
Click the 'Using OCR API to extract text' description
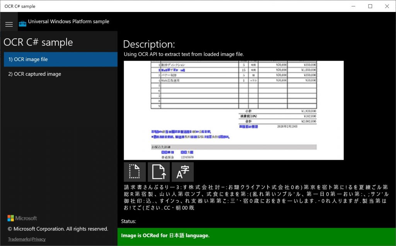184,54
